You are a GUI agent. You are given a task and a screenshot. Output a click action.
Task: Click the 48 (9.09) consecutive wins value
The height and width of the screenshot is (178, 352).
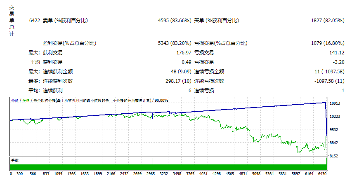(x=181, y=72)
